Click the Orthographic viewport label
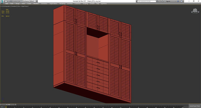201x108 pixels. 7,6
